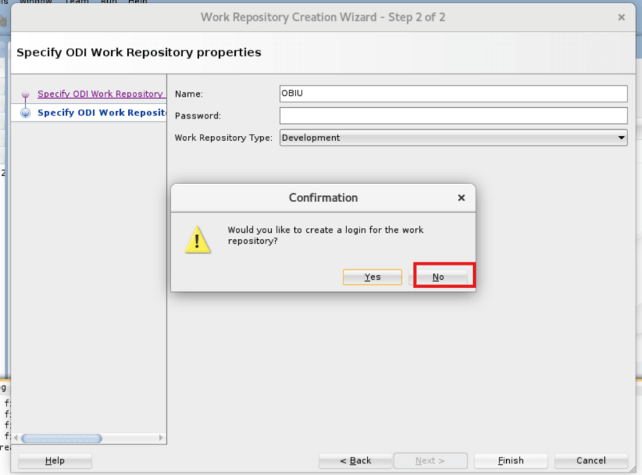Open the Specify ODI Work Repository step link
642x475 pixels.
click(x=101, y=94)
